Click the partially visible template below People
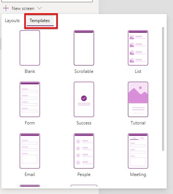The height and width of the screenshot is (194, 173). [x=84, y=186]
